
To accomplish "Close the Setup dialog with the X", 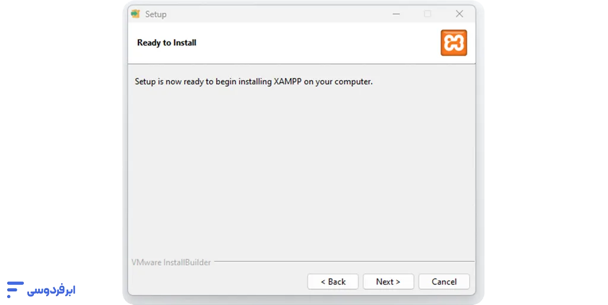I will pos(460,14).
